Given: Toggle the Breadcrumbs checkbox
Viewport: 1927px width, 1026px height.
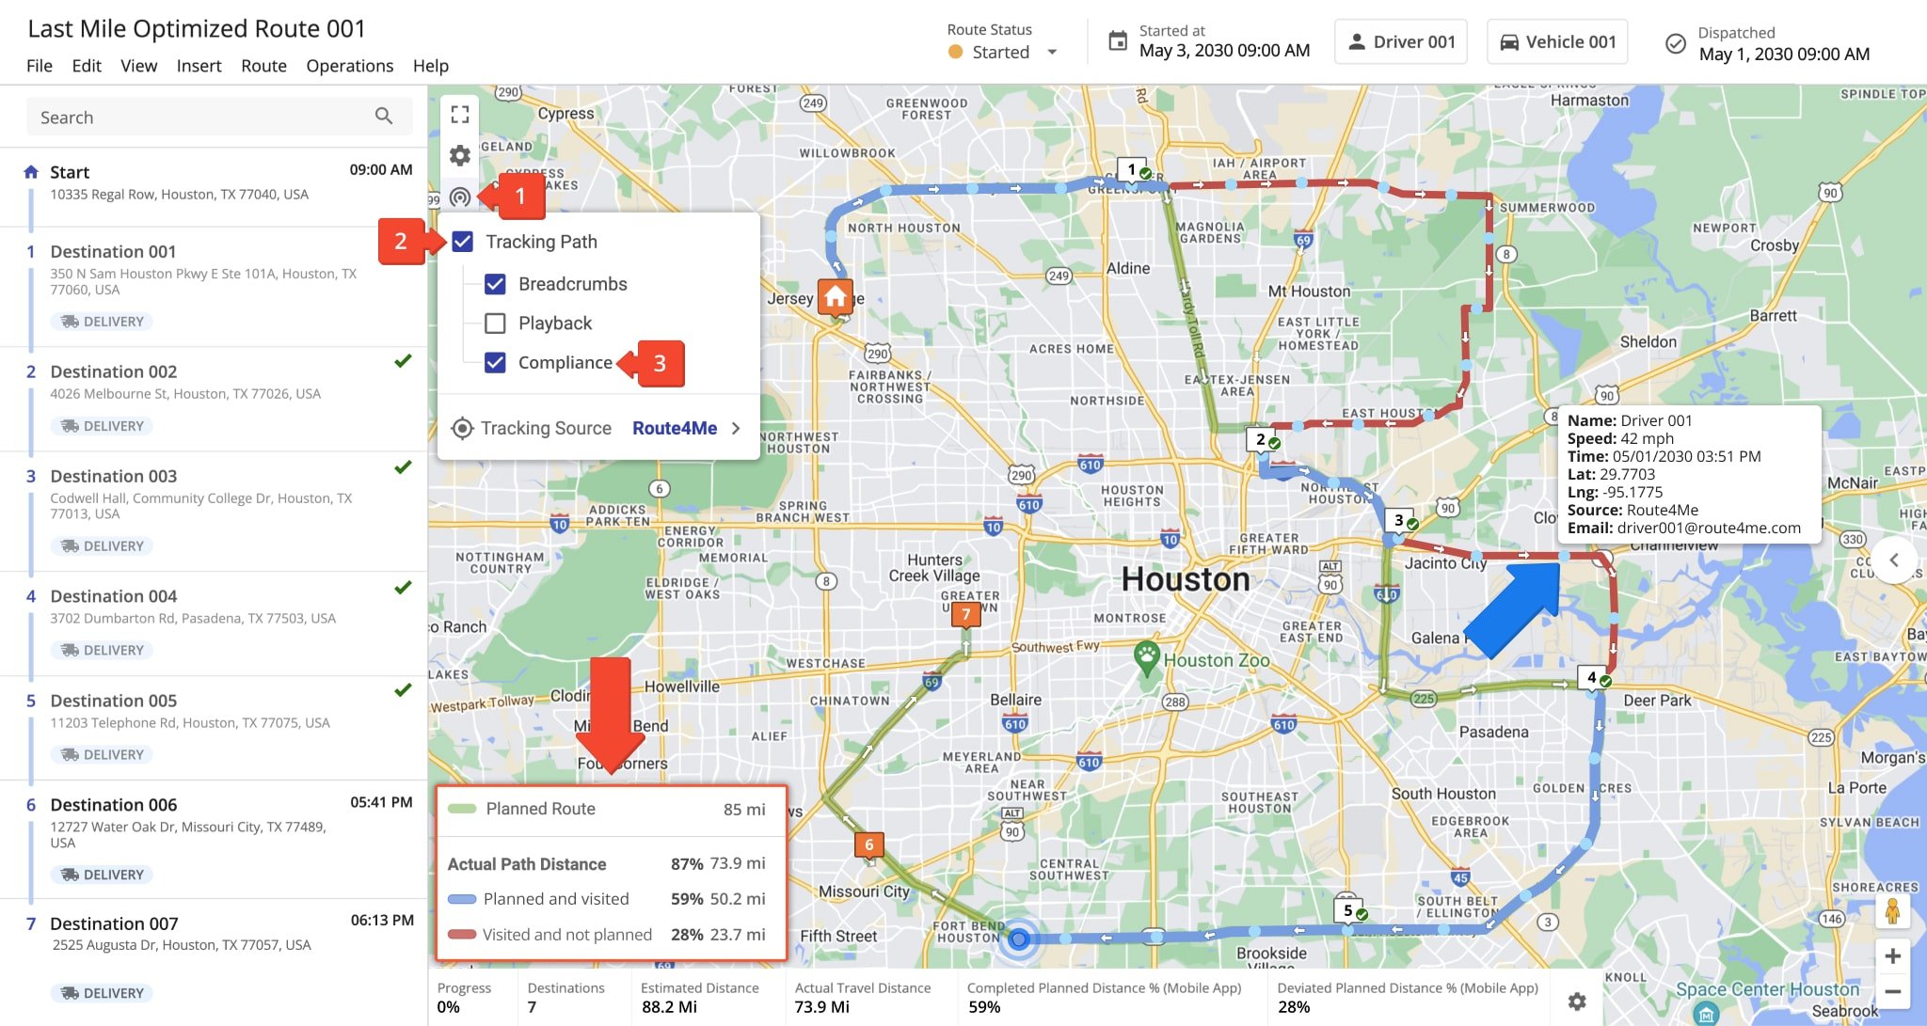Looking at the screenshot, I should point(497,282).
